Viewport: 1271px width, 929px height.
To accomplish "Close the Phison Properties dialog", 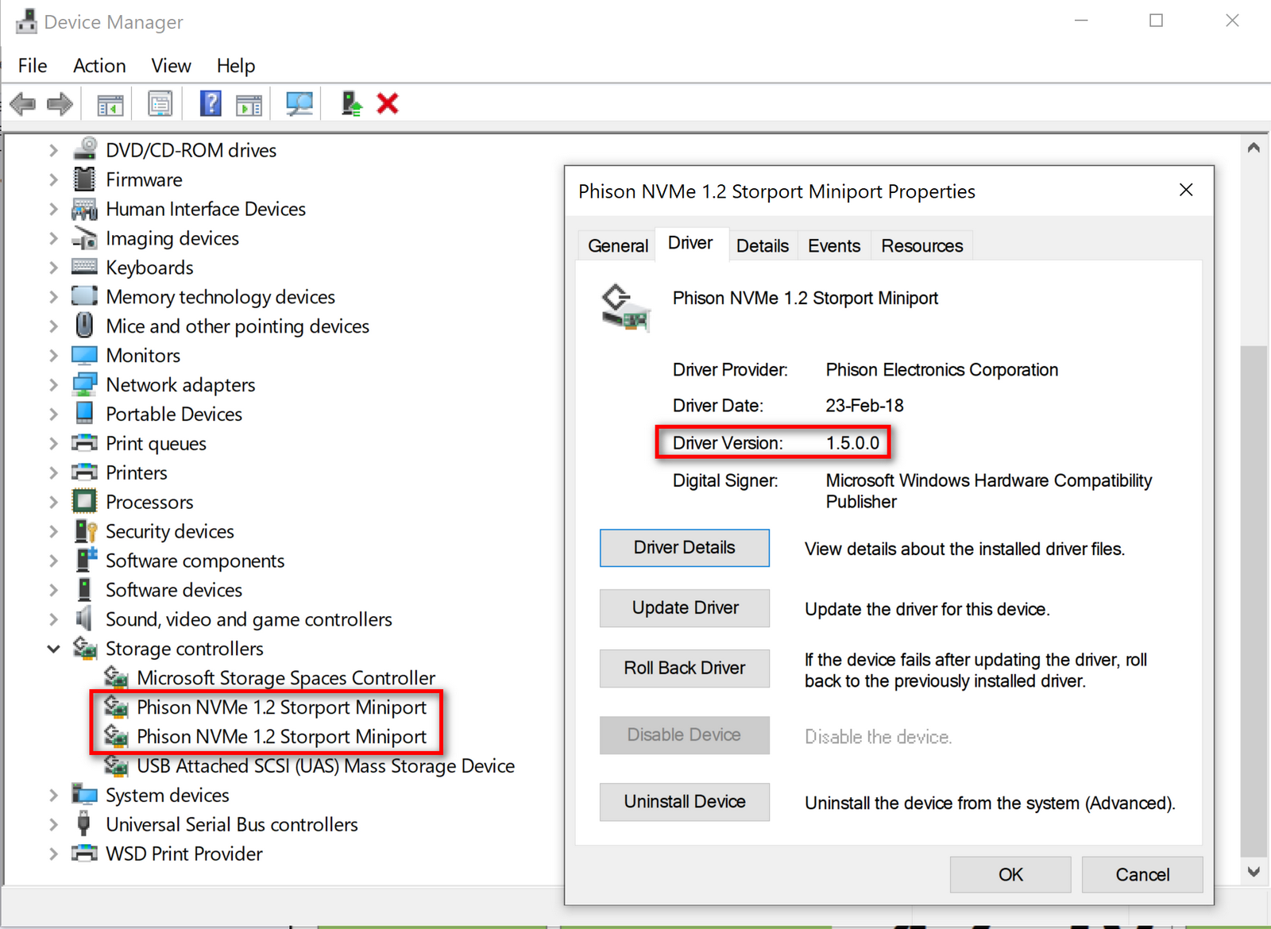I will pyautogui.click(x=1186, y=190).
